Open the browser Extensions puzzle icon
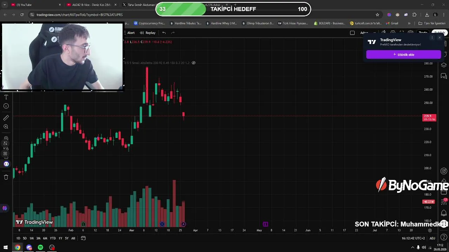The image size is (449, 252). pyautogui.click(x=414, y=15)
